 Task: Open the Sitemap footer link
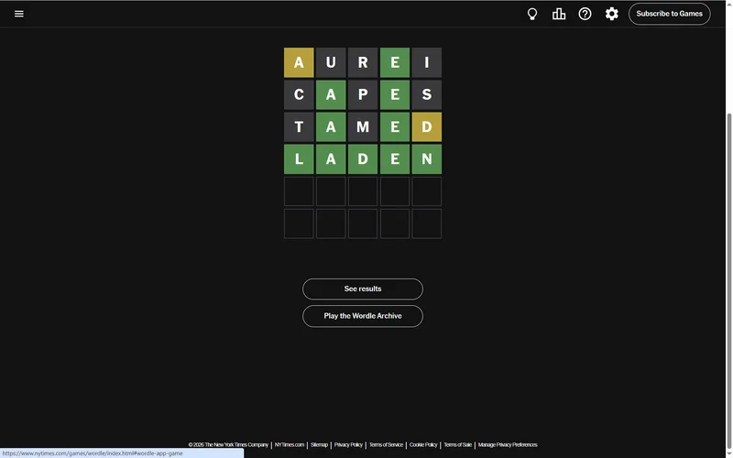319,445
